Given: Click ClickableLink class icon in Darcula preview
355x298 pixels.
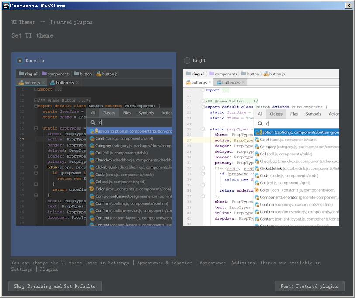Looking at the screenshot, I should pos(92,168).
